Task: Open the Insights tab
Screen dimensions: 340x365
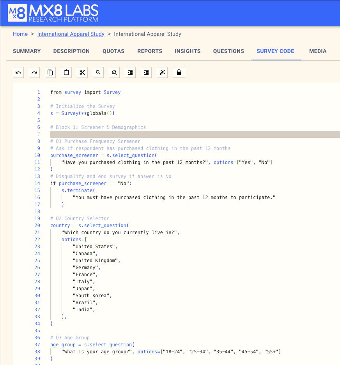Action: click(188, 51)
